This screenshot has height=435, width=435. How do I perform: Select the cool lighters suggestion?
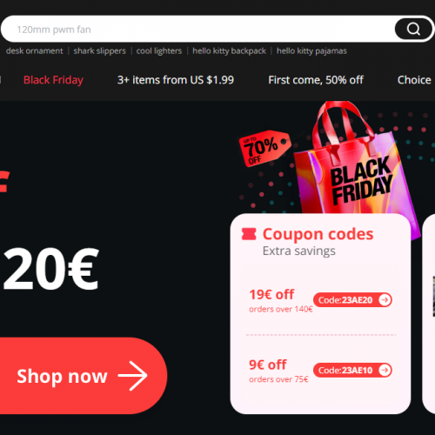[x=159, y=51]
